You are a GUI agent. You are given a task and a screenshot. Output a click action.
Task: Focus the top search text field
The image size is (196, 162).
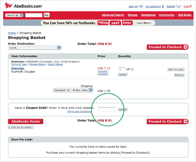34,15
